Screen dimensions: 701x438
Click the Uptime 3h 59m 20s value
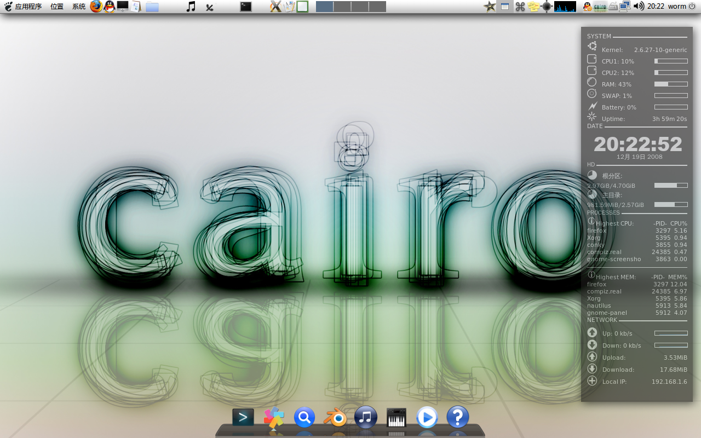point(669,119)
